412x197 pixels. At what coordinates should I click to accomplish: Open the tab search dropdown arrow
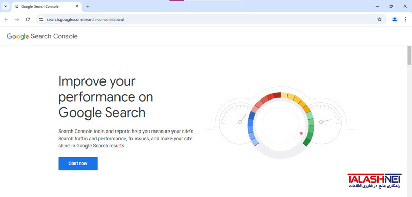(6, 6)
